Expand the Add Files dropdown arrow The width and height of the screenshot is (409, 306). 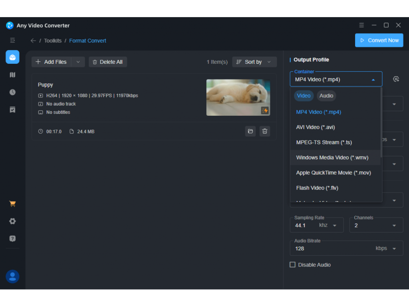[x=78, y=62]
